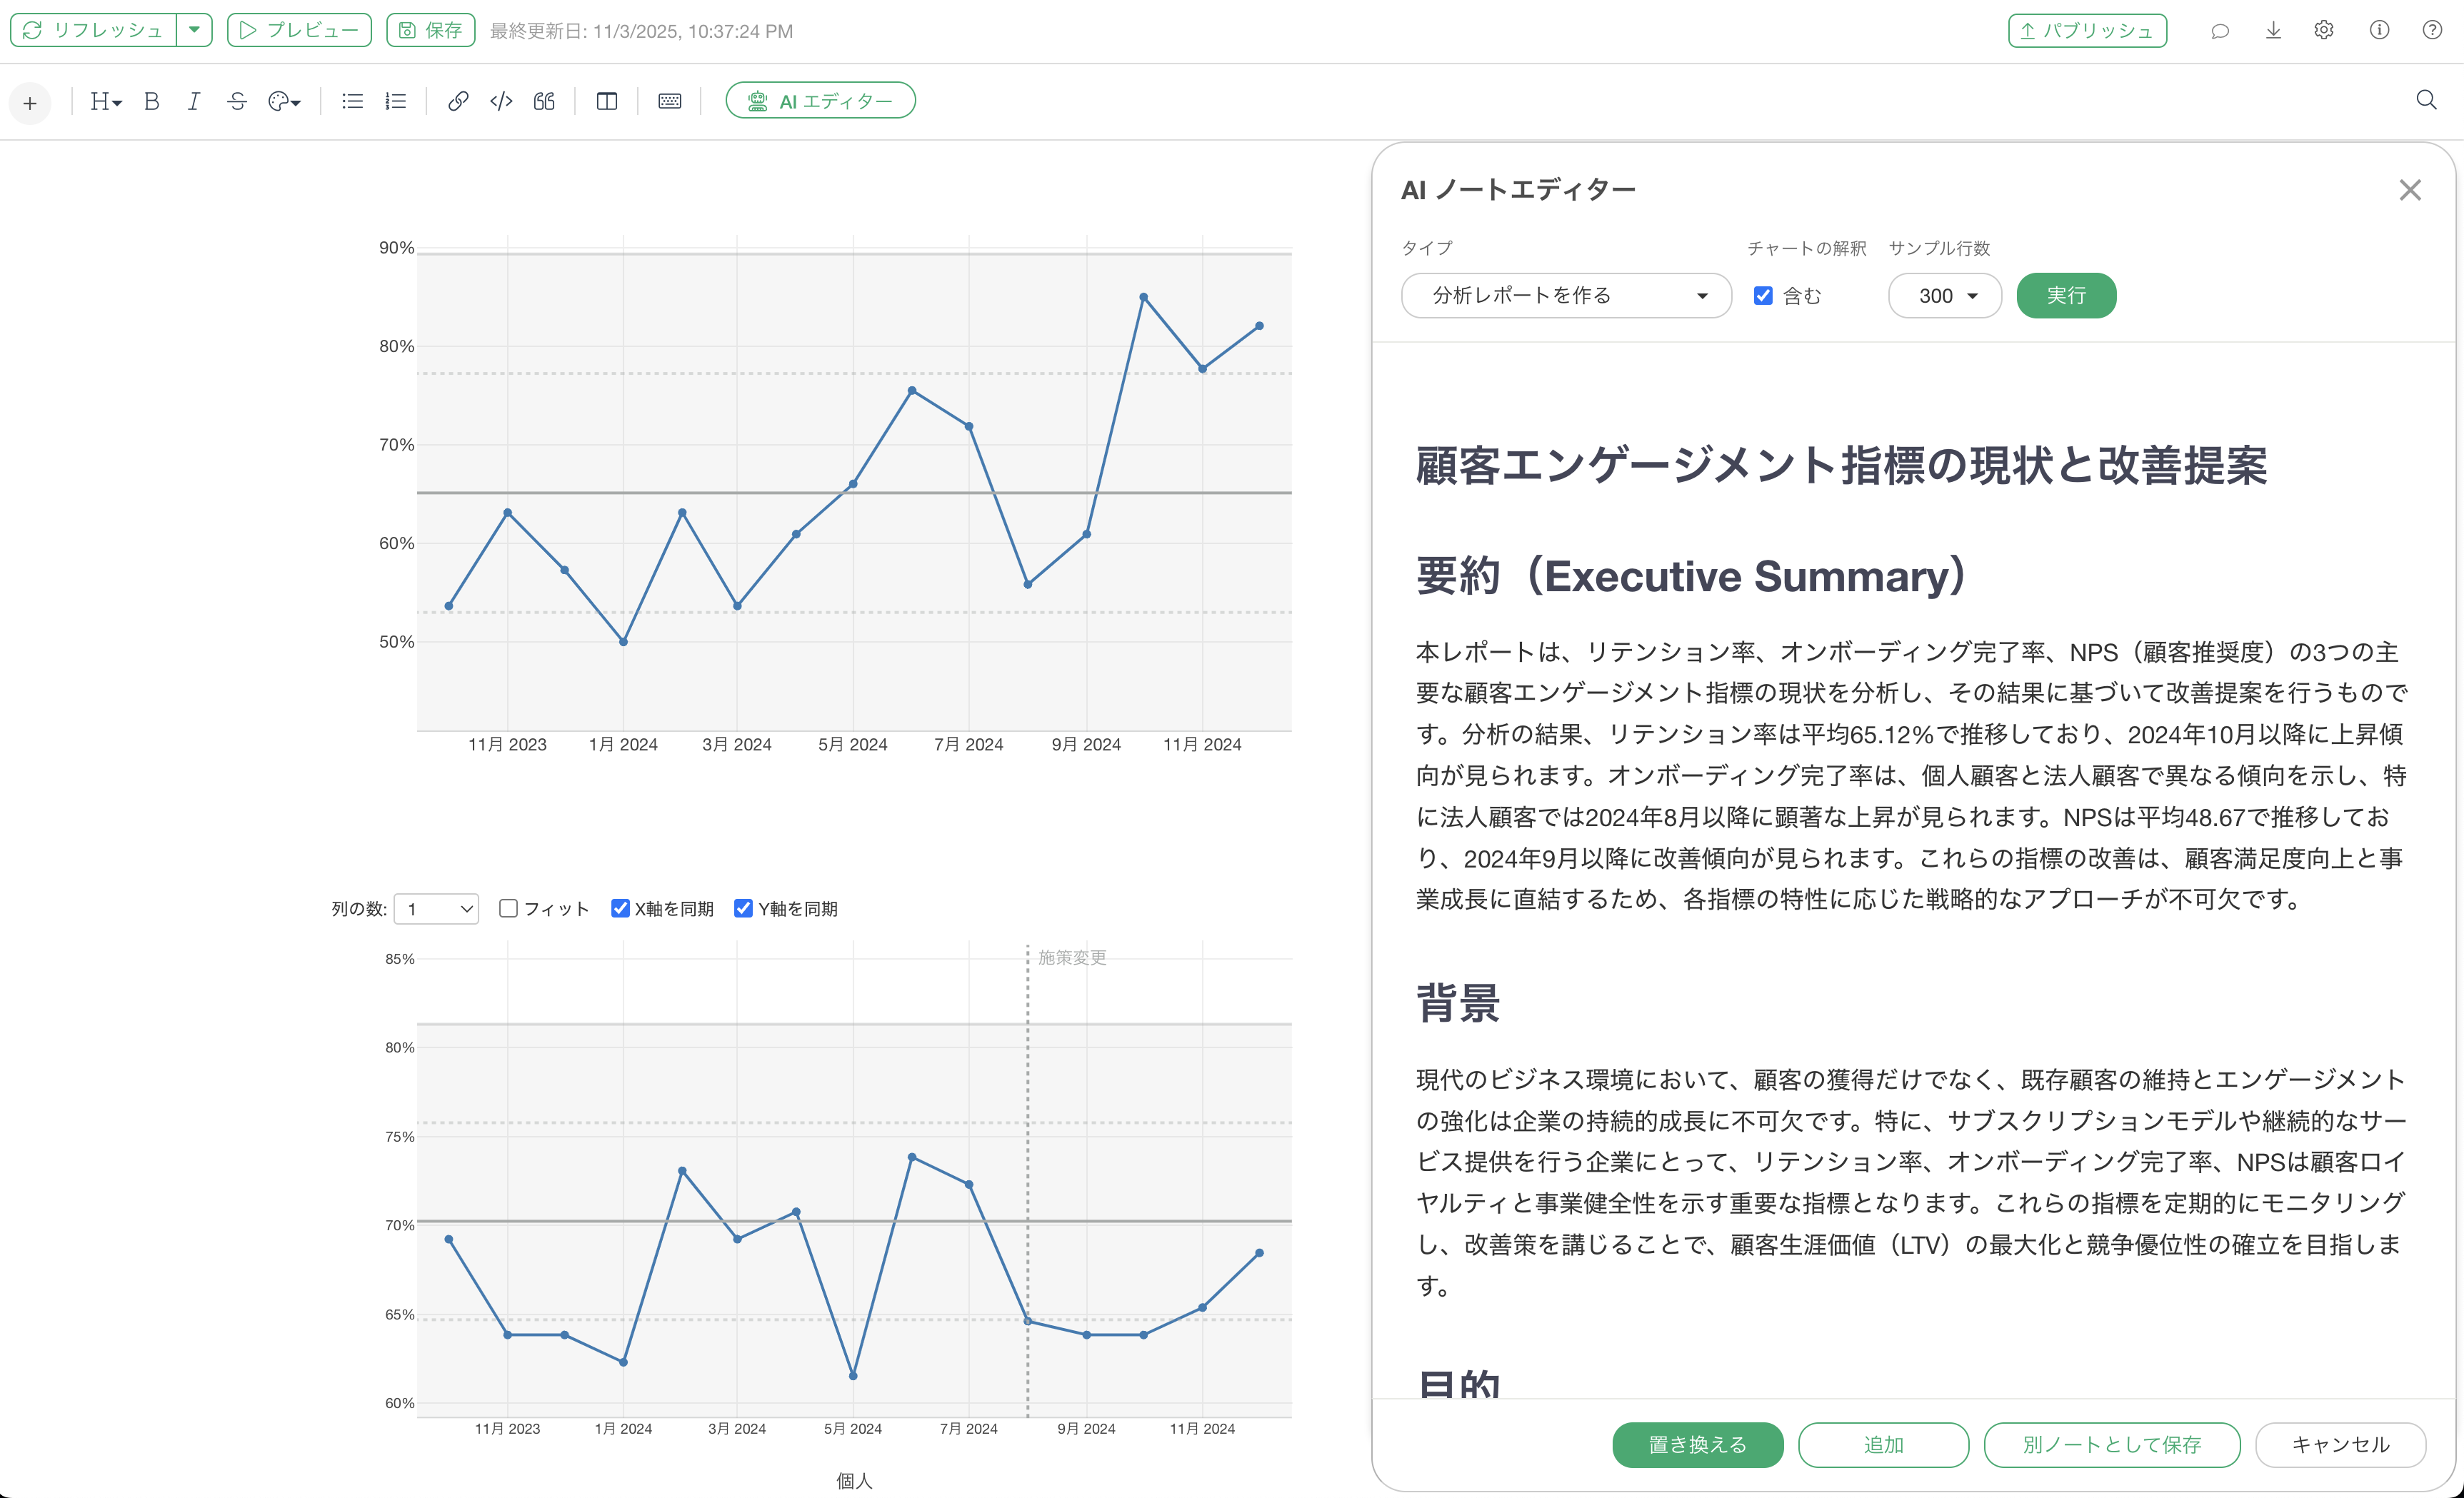The image size is (2464, 1498).
Task: Insert a code block icon
Action: click(501, 101)
